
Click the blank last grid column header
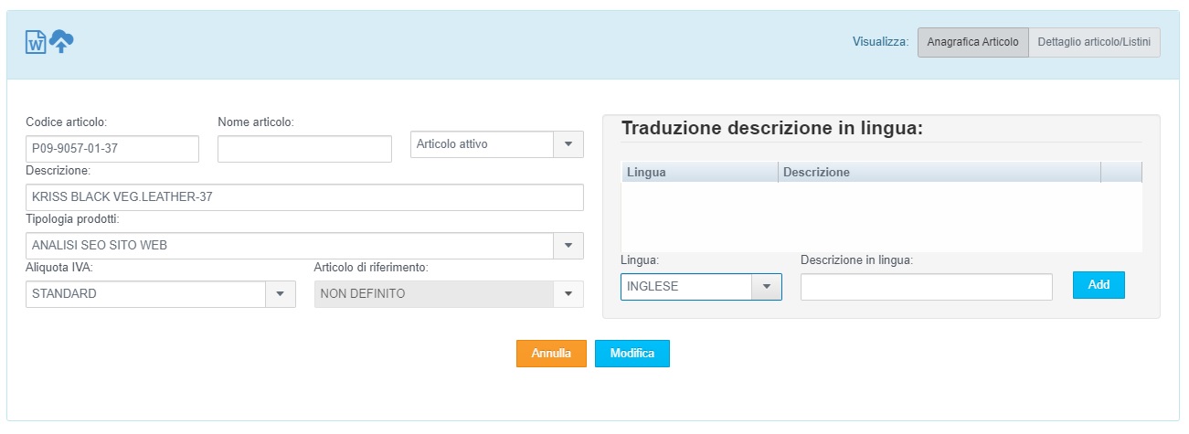tap(1120, 172)
